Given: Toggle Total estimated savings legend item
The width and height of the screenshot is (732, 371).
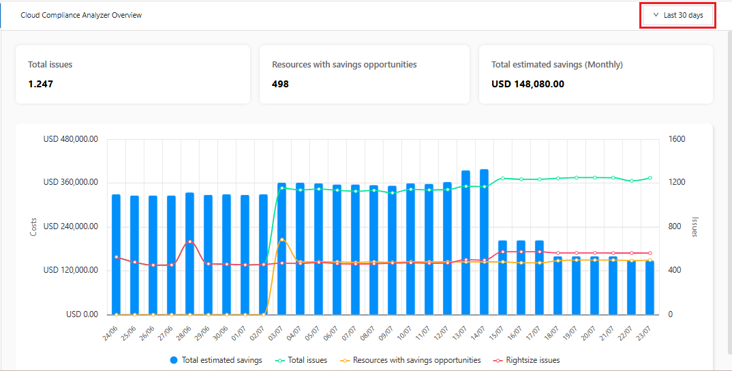Looking at the screenshot, I should click(222, 360).
